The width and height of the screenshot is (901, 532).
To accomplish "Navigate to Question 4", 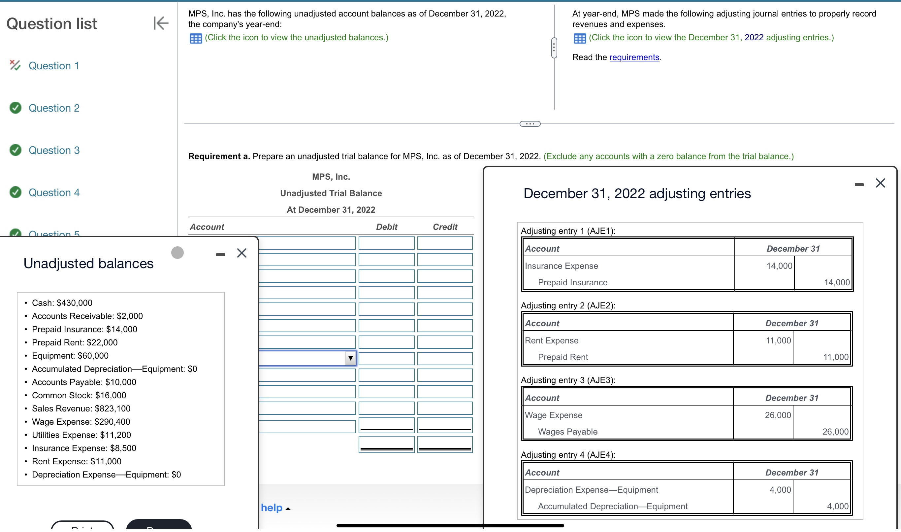I will pyautogui.click(x=54, y=193).
